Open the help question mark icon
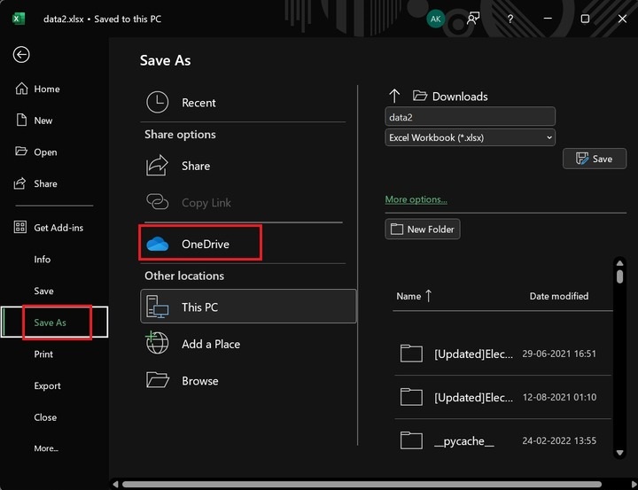This screenshot has width=638, height=490. 510,19
